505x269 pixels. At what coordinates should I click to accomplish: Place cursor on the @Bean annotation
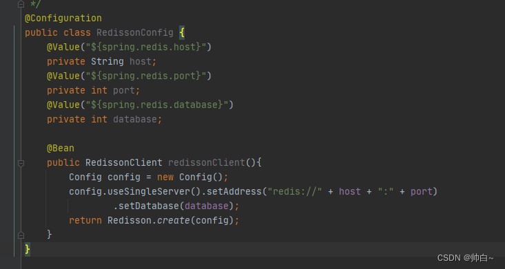61,149
